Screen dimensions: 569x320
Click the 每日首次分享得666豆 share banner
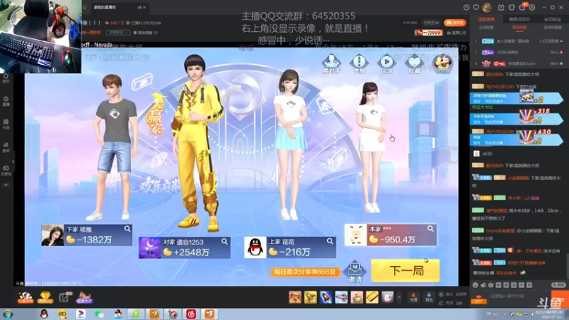click(x=305, y=272)
